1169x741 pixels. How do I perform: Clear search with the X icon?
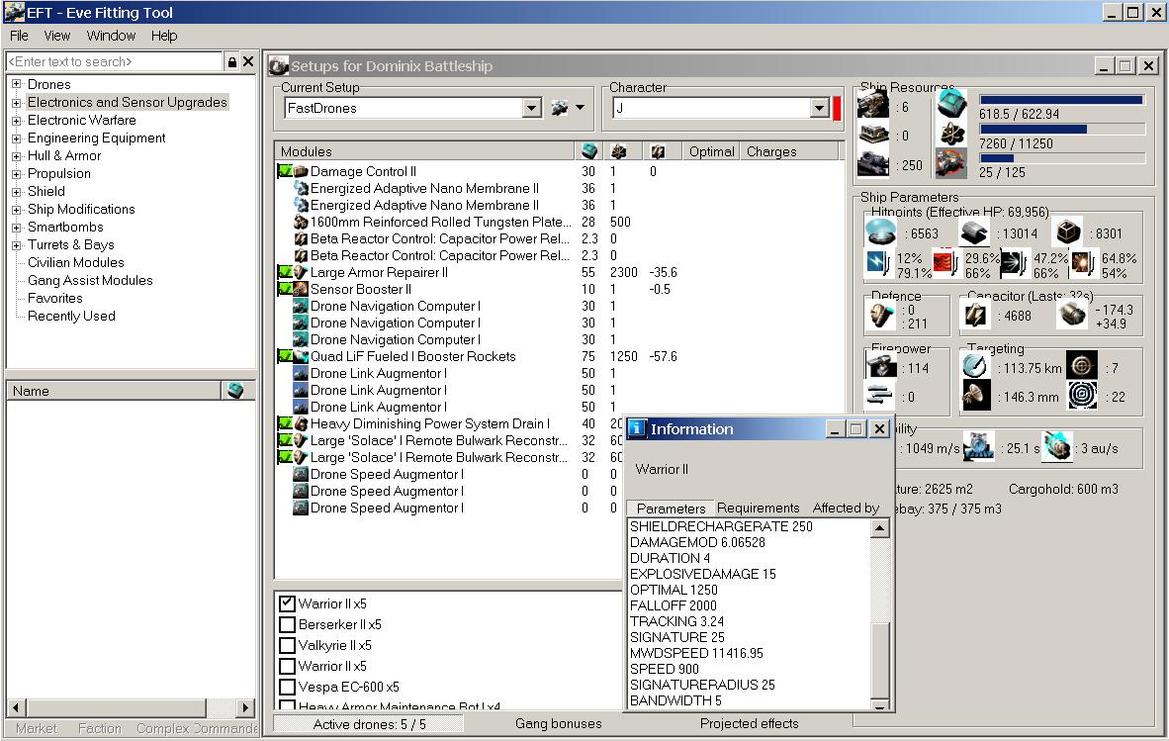pyautogui.click(x=248, y=61)
